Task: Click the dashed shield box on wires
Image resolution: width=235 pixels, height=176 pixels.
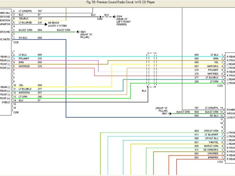Action: pyautogui.click(x=152, y=70)
